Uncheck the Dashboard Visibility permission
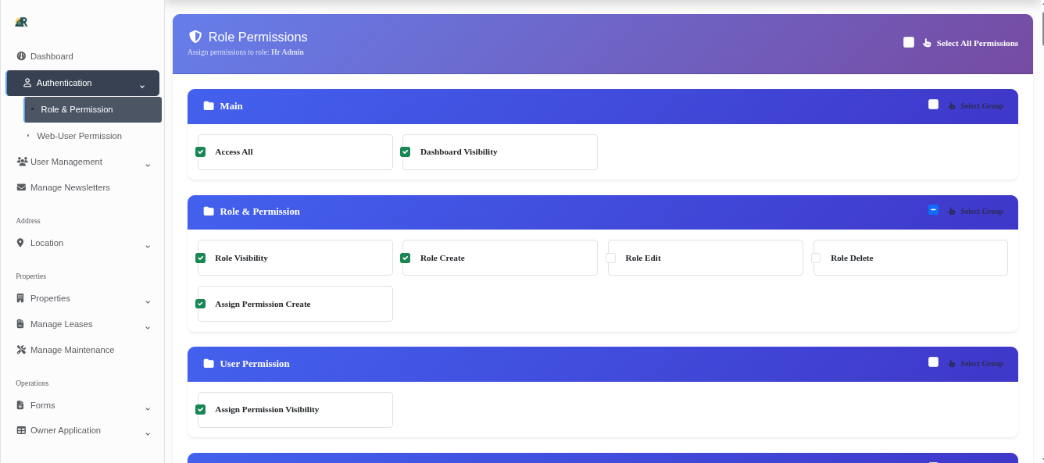1044x463 pixels. coord(406,152)
